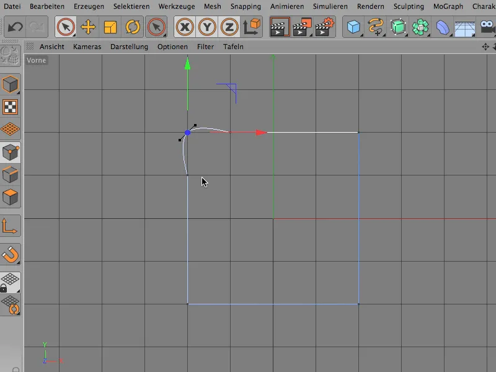Add a Cube primitive object

tap(353, 27)
